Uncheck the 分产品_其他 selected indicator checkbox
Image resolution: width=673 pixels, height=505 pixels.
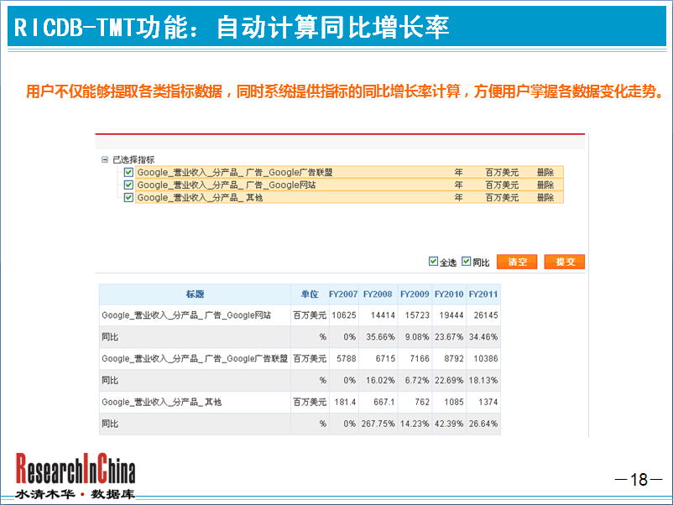click(x=128, y=197)
